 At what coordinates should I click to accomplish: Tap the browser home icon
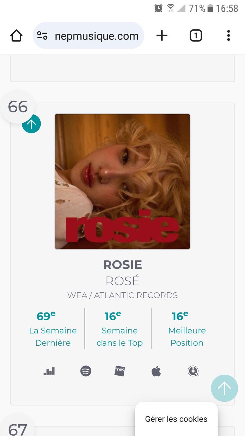16,36
